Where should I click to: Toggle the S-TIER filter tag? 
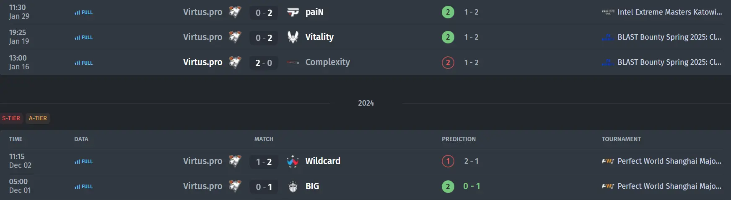click(11, 118)
